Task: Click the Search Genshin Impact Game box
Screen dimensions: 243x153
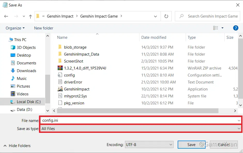Action: click(207, 16)
